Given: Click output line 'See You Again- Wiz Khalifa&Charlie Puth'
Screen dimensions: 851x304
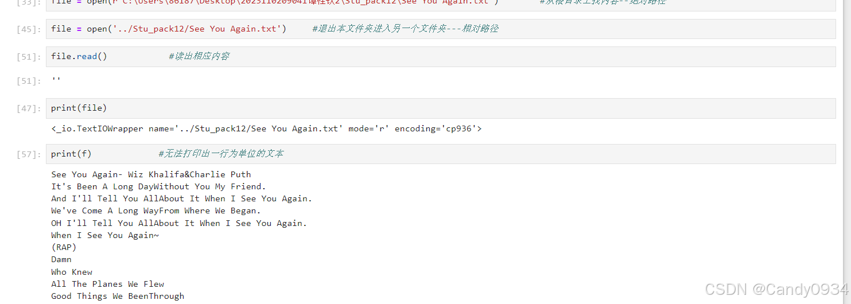Looking at the screenshot, I should tap(151, 174).
